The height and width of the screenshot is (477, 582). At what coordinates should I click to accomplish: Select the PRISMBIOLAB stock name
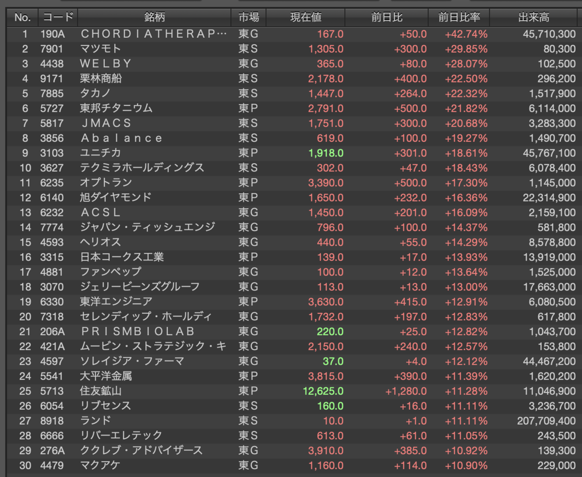tap(137, 331)
